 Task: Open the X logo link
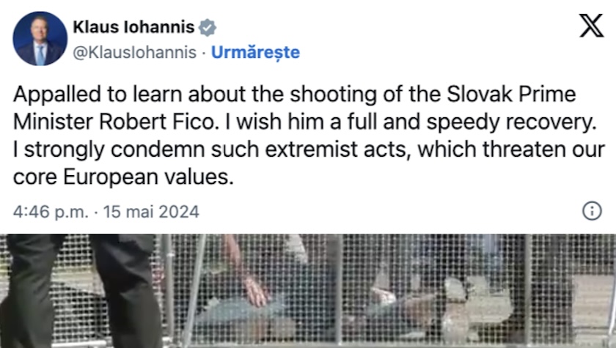click(591, 26)
